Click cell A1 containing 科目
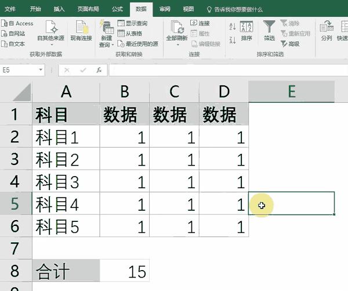 pos(66,114)
